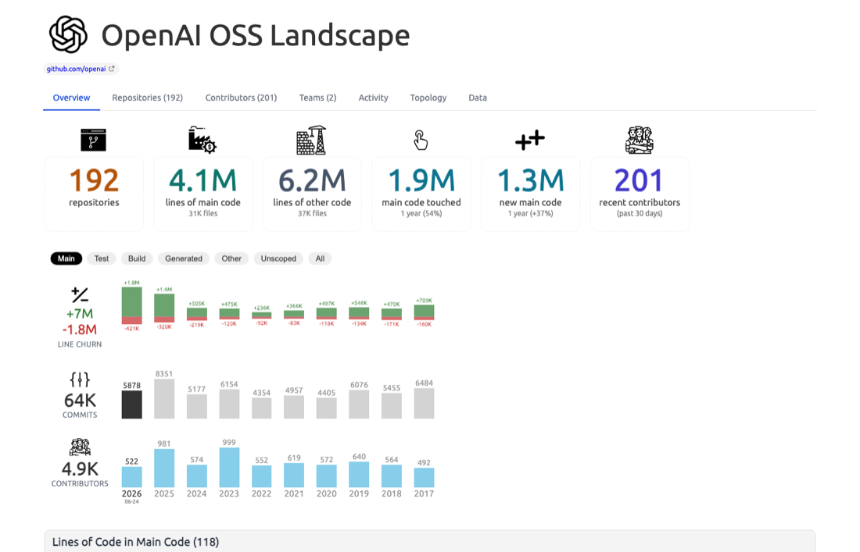Image resolution: width=860 pixels, height=552 pixels.
Task: Click the plus-plus icon for new main code
Action: coord(530,141)
